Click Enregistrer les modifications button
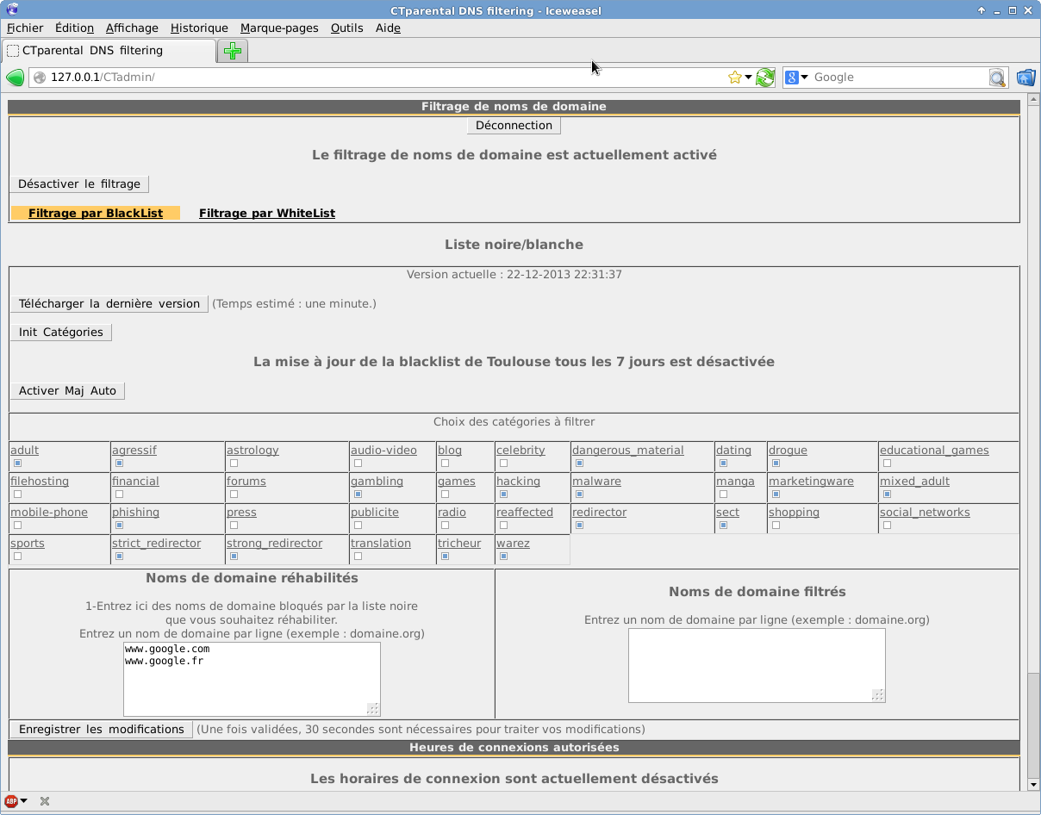This screenshot has height=815, width=1041. (102, 730)
